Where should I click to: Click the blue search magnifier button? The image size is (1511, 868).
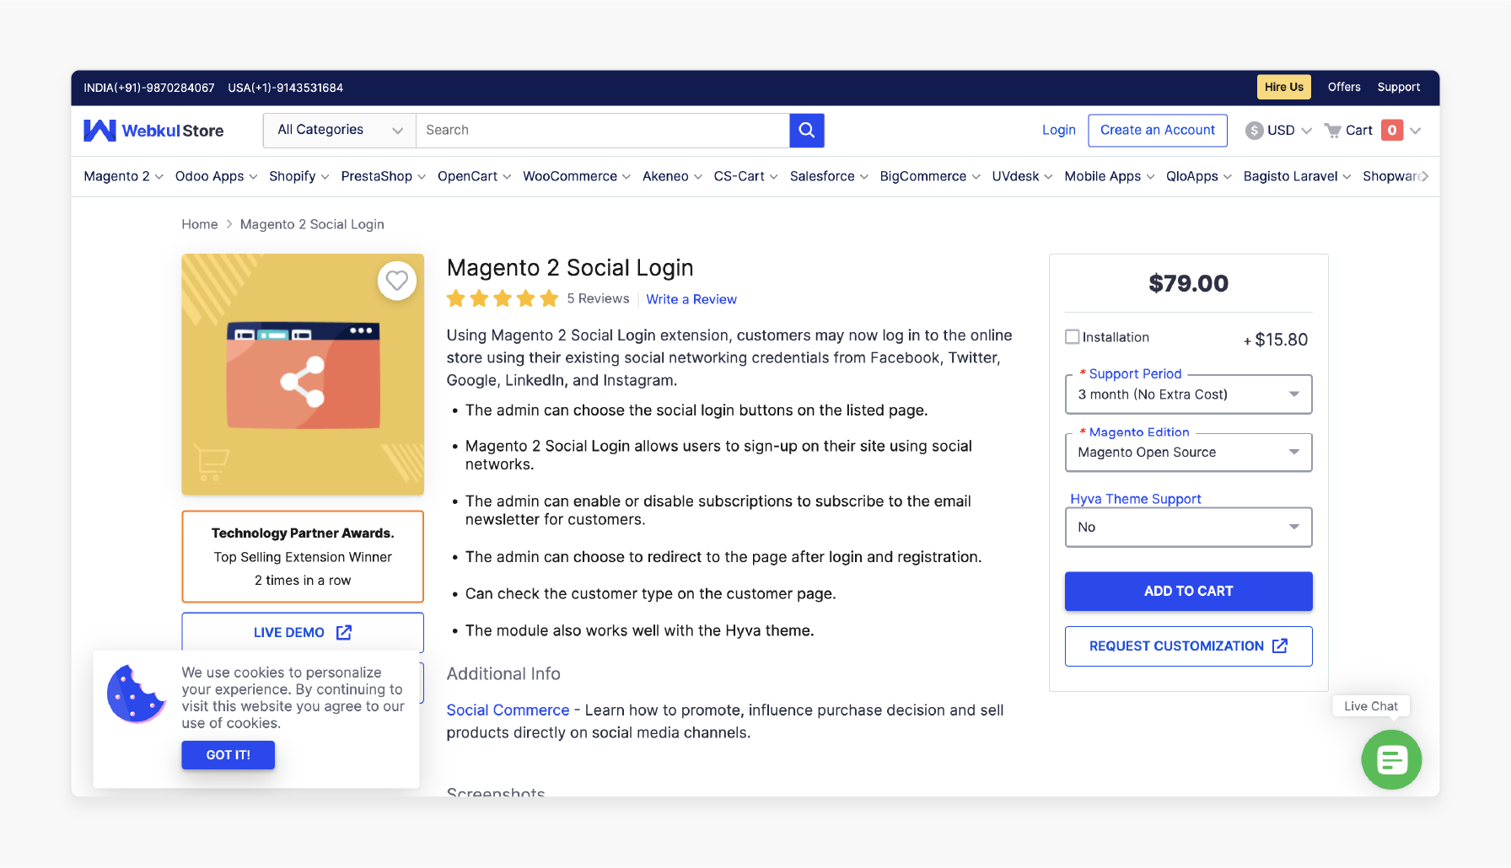pyautogui.click(x=807, y=131)
